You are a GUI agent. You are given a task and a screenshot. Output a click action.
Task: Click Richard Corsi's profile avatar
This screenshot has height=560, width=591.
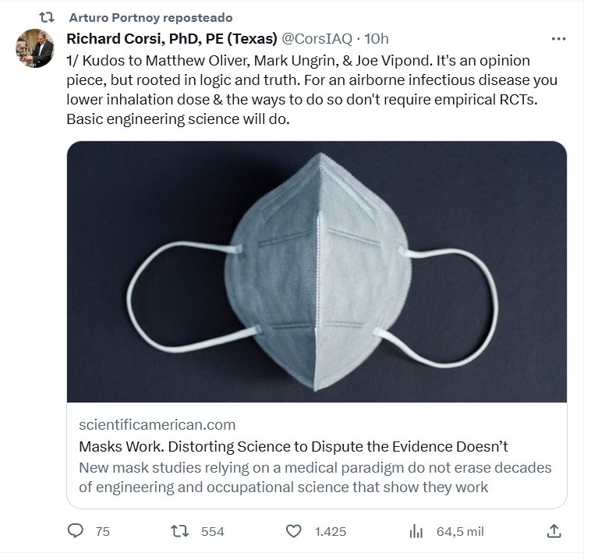pyautogui.click(x=35, y=48)
